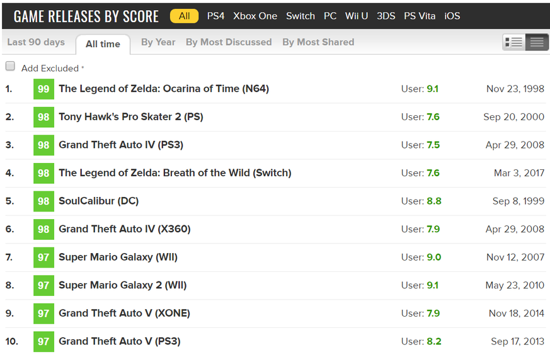Open The Legend of Zelda: Ocarina of Time

164,89
